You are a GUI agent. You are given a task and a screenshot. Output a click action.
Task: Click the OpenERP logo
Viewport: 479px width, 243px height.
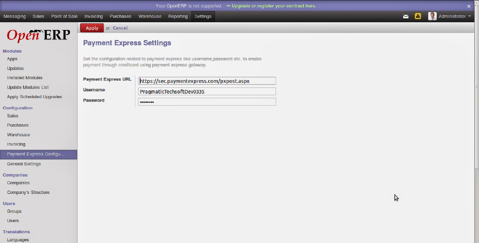tap(39, 35)
